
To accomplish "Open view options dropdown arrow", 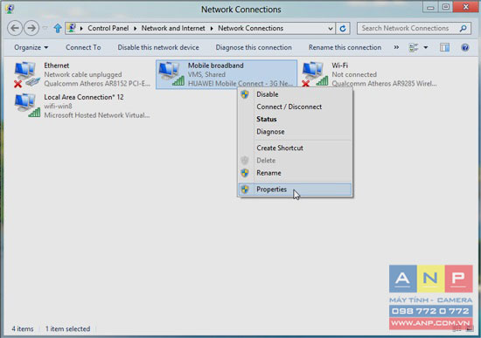I will (x=426, y=47).
